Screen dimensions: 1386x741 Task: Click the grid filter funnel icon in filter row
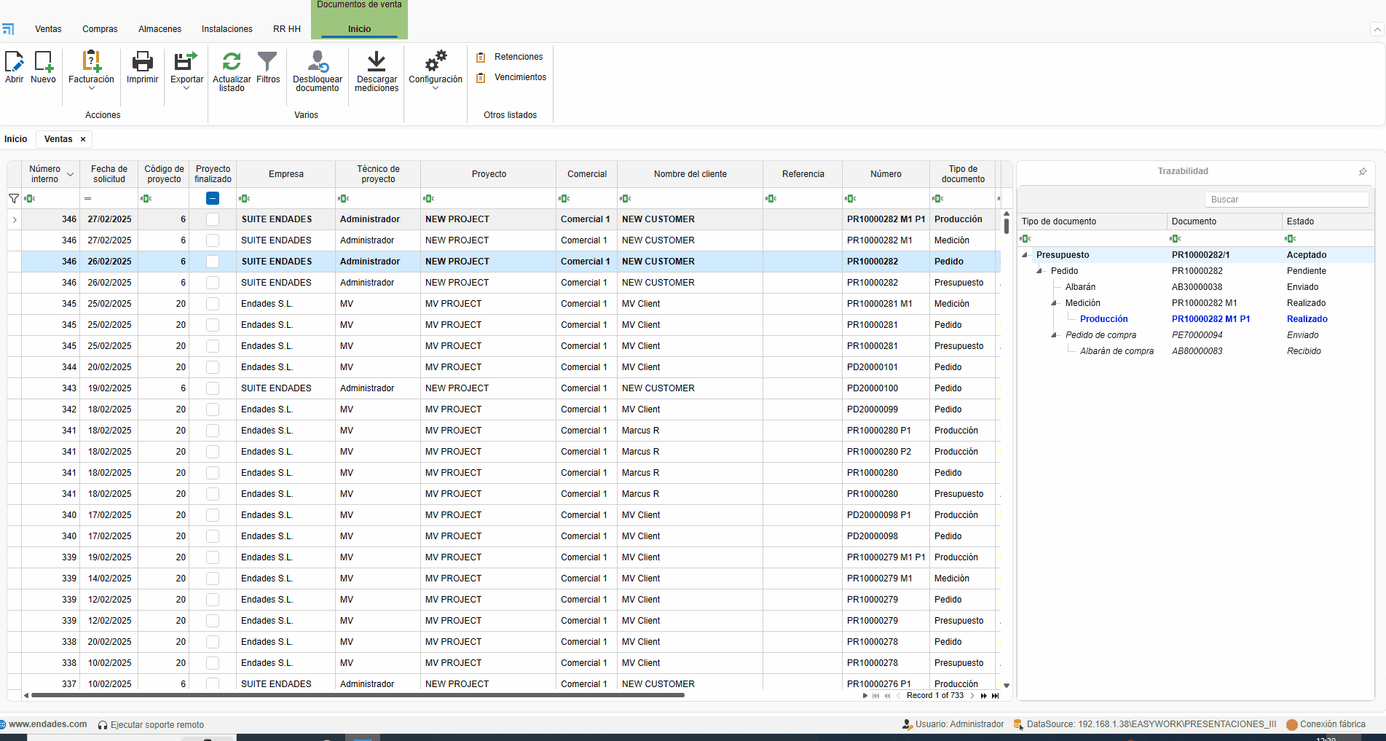pyautogui.click(x=14, y=198)
